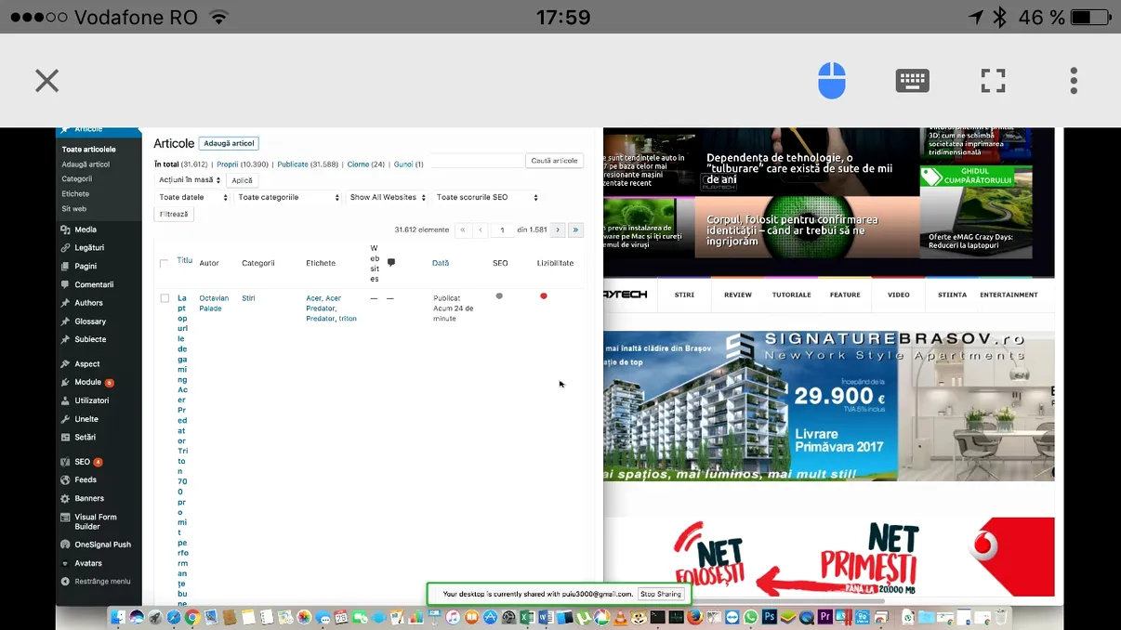The width and height of the screenshot is (1121, 630).
Task: Click the Pagini pages icon in sidebar
Action: (65, 267)
